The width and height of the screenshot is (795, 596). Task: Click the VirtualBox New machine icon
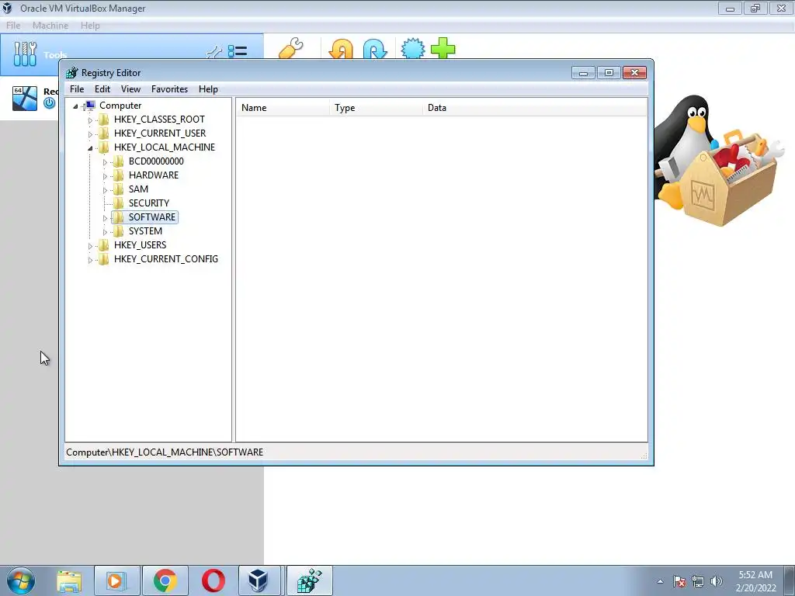click(x=413, y=49)
